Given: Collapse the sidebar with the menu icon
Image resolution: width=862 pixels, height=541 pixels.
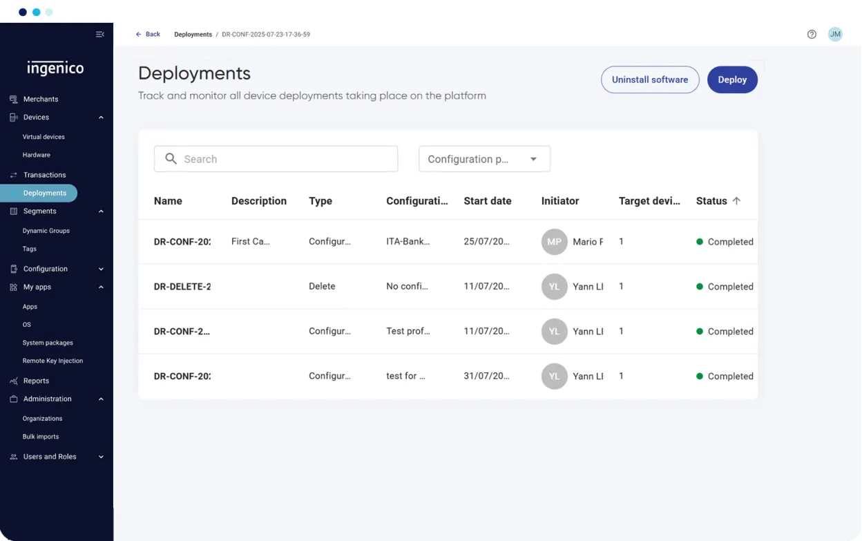Looking at the screenshot, I should coord(100,35).
